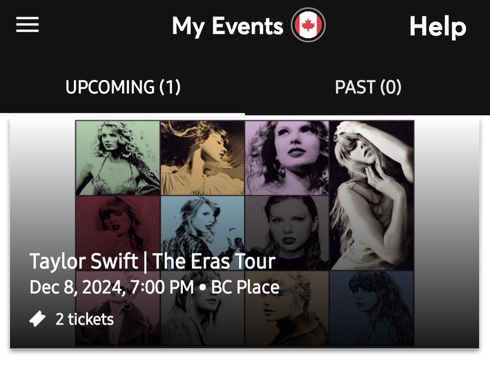Viewport: 490px width, 369px height.
Task: Tap the Canada flag country icon
Action: [308, 26]
